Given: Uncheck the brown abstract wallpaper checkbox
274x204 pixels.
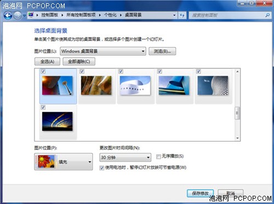Looking at the screenshot, I should [82, 71].
